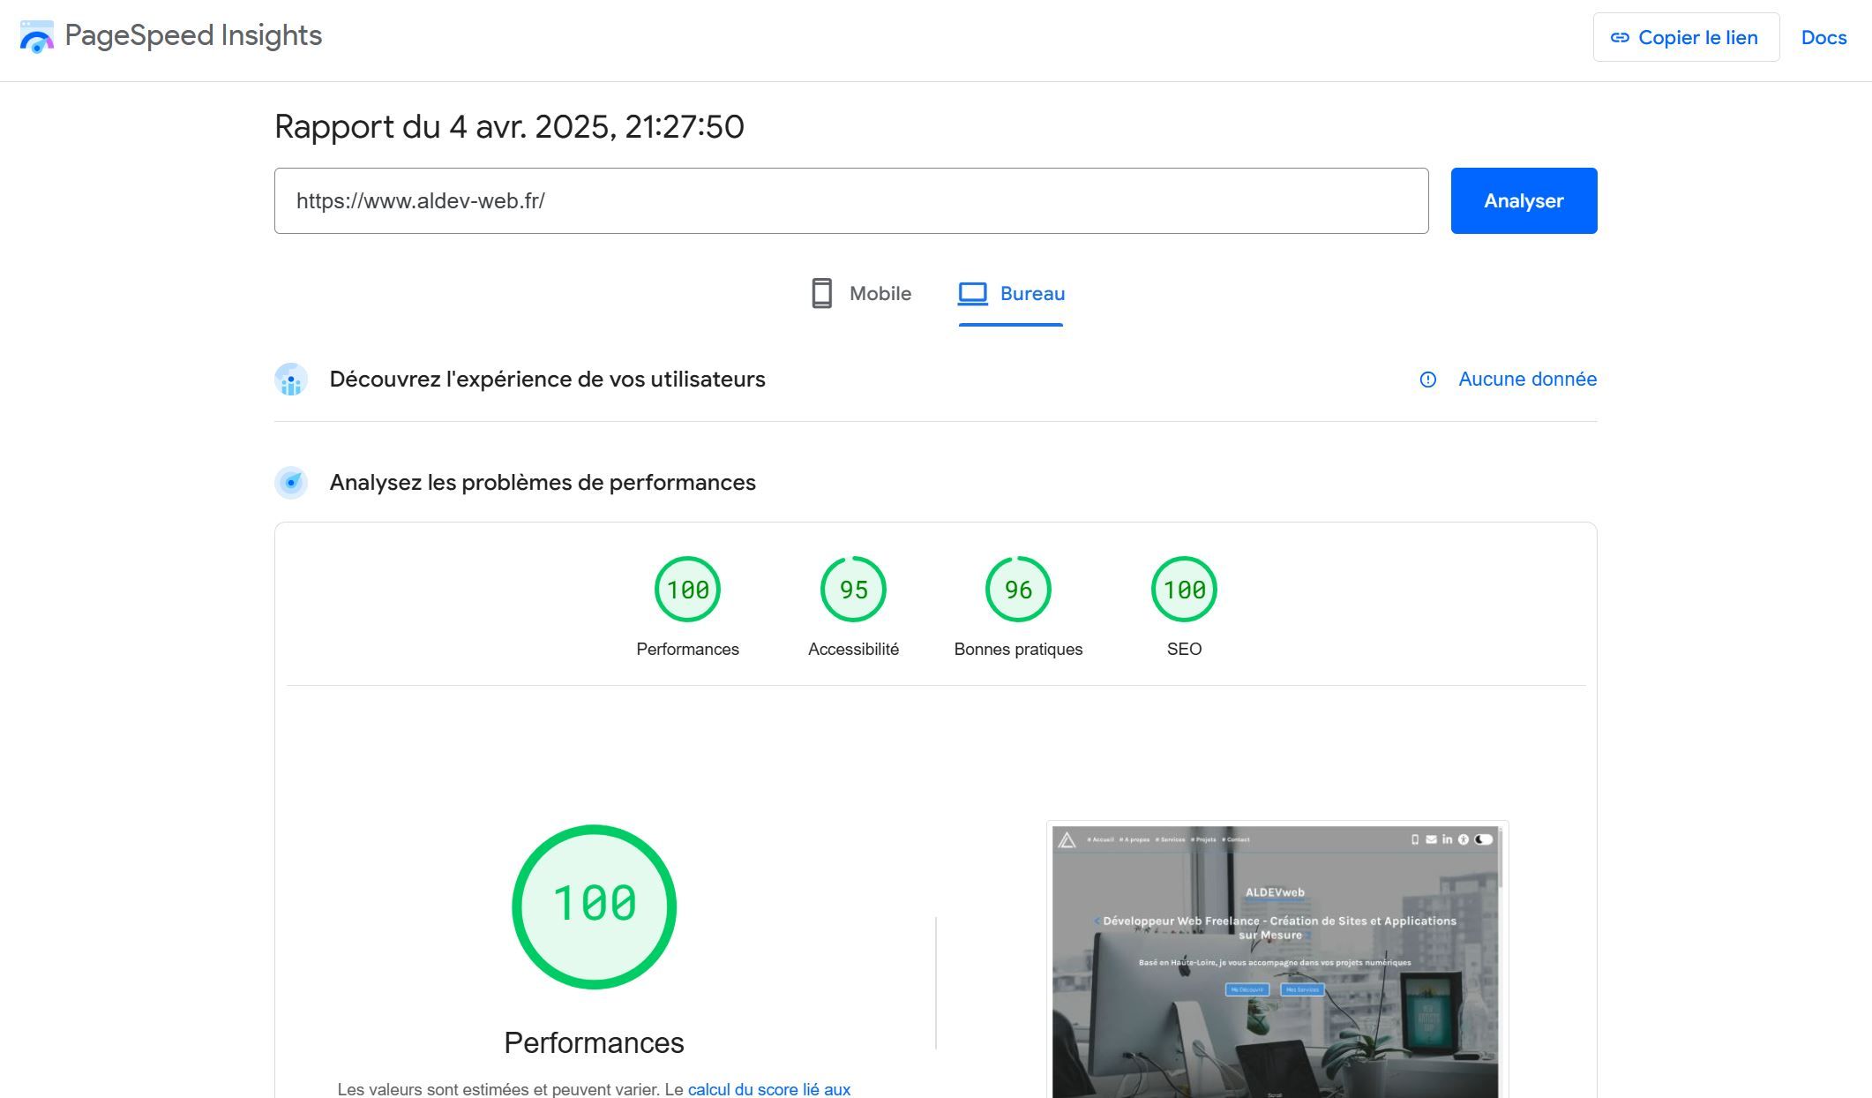Click the performance diagnostics compass icon

291,483
